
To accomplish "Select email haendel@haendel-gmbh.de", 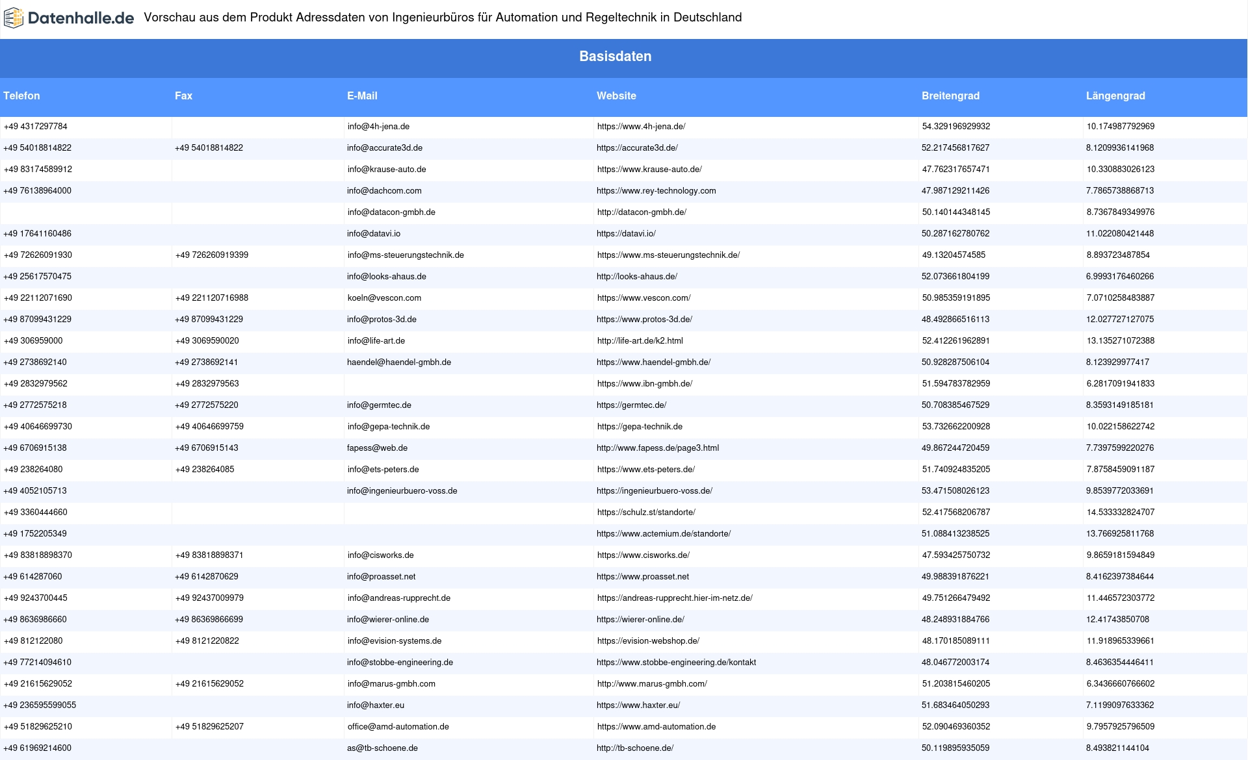I will pyautogui.click(x=399, y=362).
